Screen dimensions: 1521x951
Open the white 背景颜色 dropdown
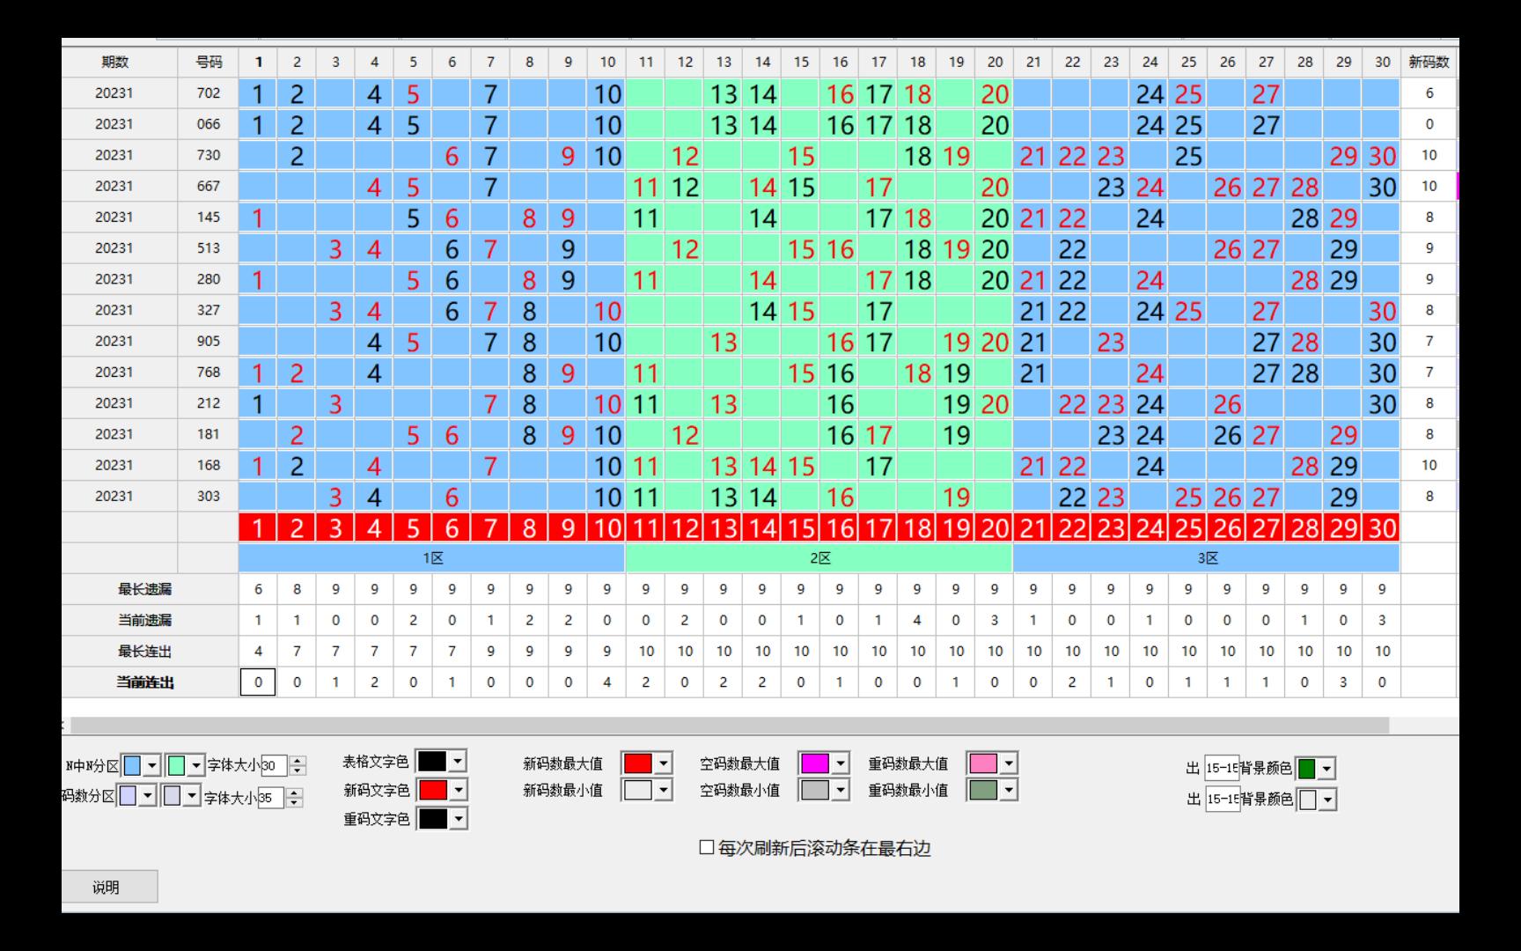1327,800
